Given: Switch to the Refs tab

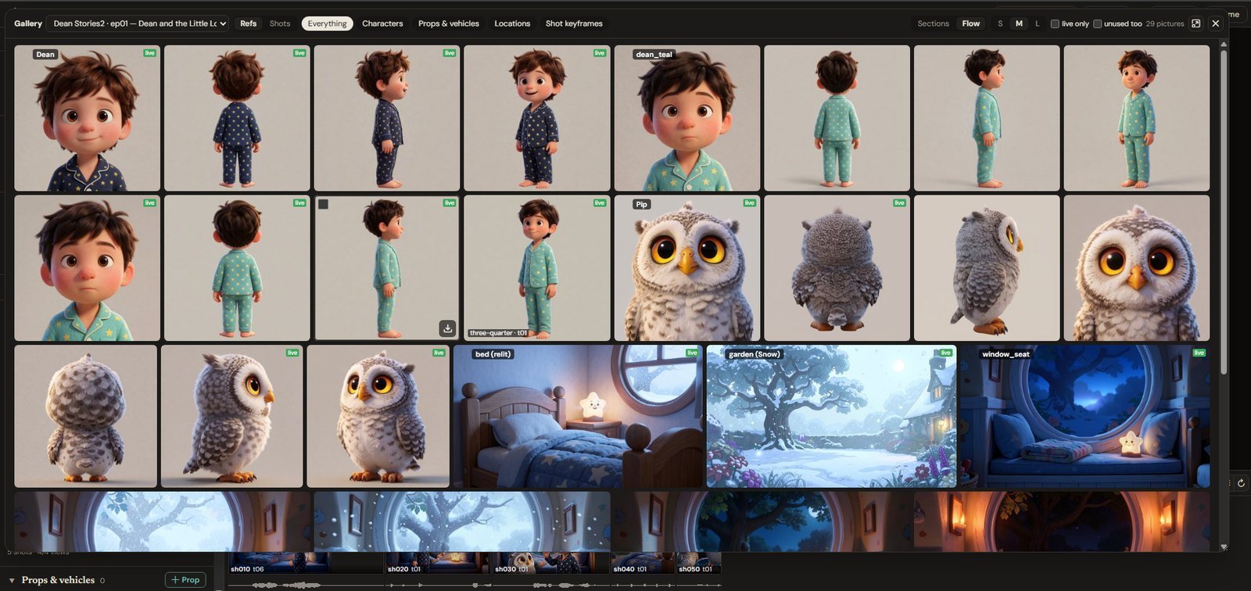Looking at the screenshot, I should click(248, 23).
